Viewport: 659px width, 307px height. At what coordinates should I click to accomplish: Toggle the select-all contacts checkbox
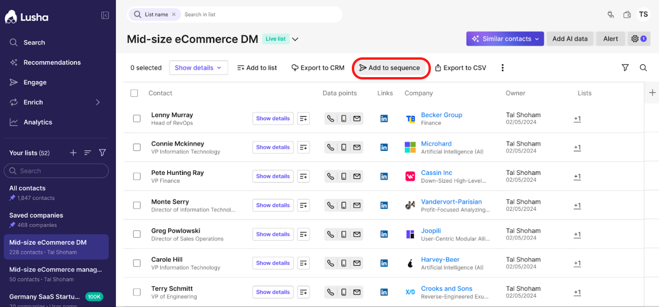134,93
